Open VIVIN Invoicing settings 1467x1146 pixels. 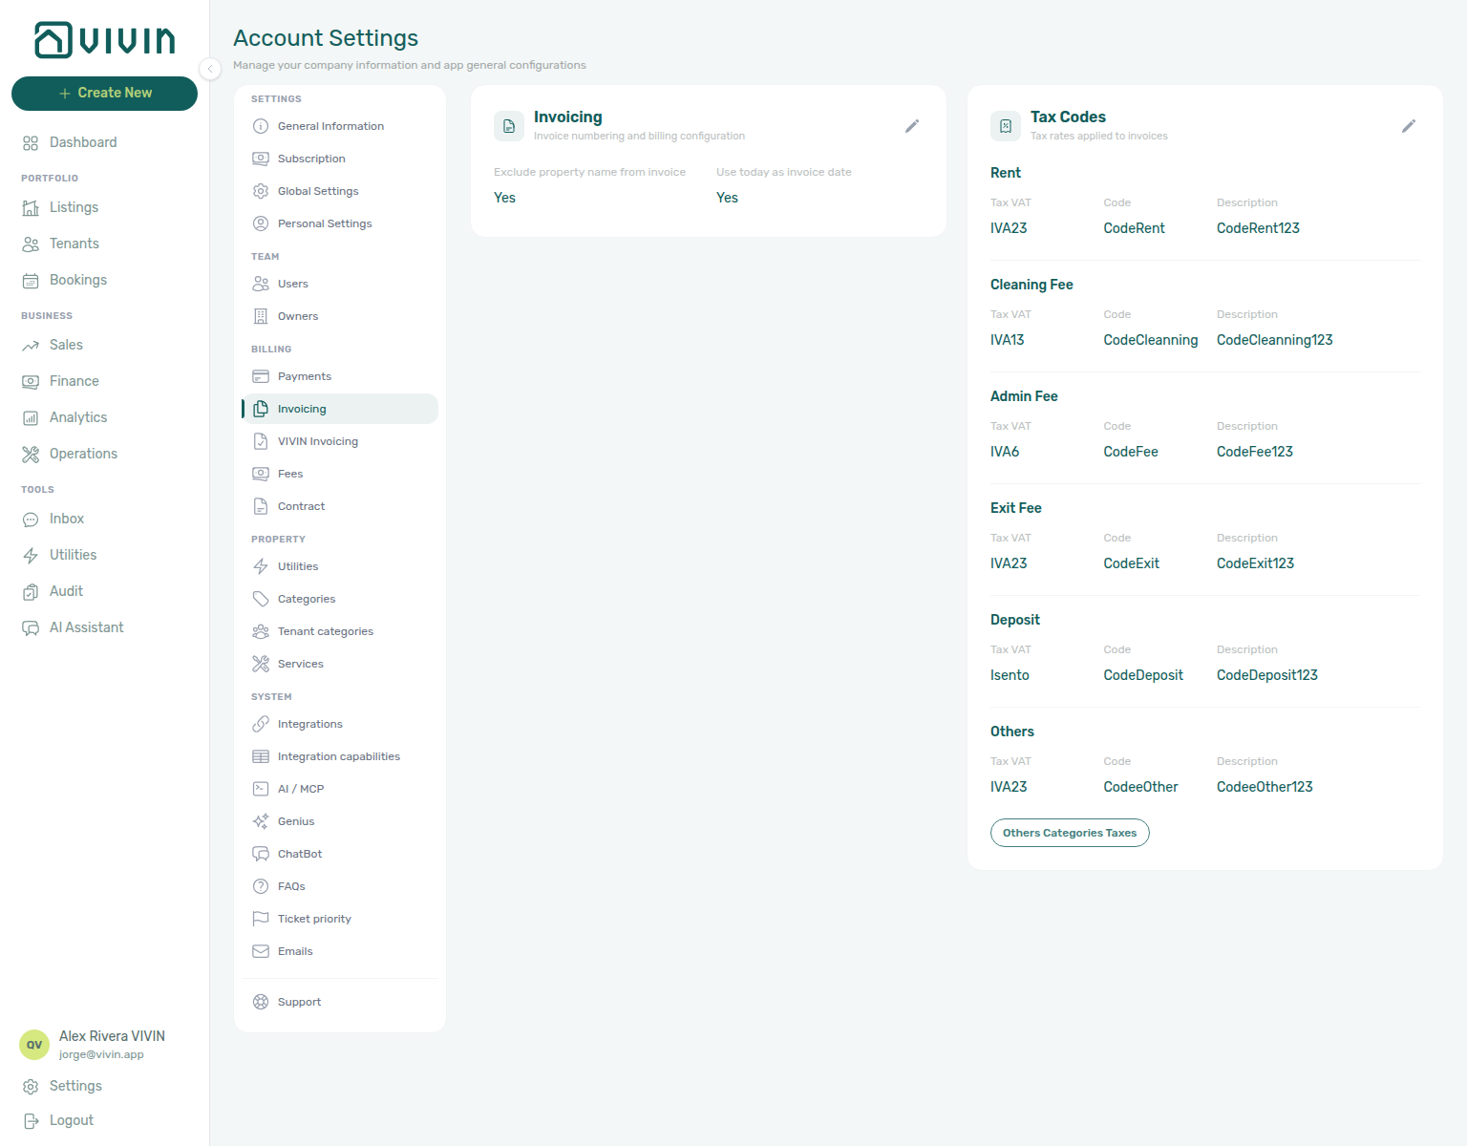click(x=340, y=441)
